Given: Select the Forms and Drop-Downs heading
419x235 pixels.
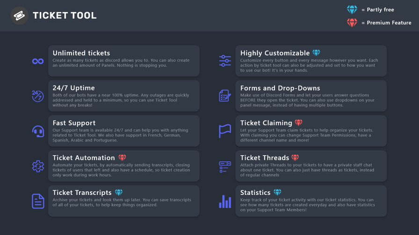Looking at the screenshot, I should pyautogui.click(x=280, y=88).
